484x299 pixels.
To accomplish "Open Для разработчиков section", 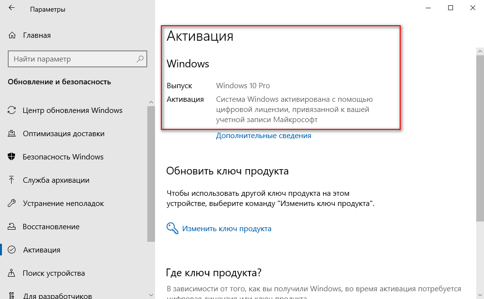I will pos(58,296).
